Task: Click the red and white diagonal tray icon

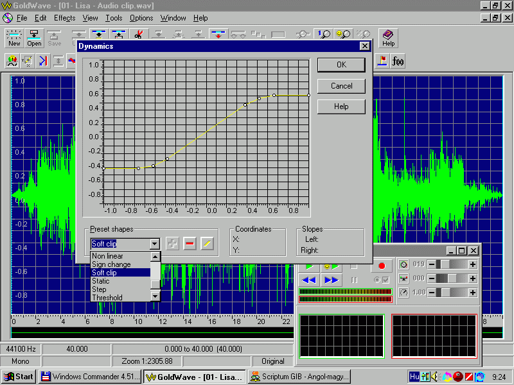Action: pyautogui.click(x=469, y=377)
